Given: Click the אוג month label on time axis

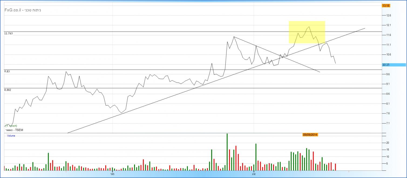Looking at the screenshot, I should [x=254, y=174].
